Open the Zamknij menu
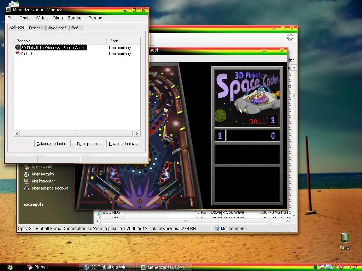Image resolution: width=362 pixels, height=271 pixels. [76, 18]
